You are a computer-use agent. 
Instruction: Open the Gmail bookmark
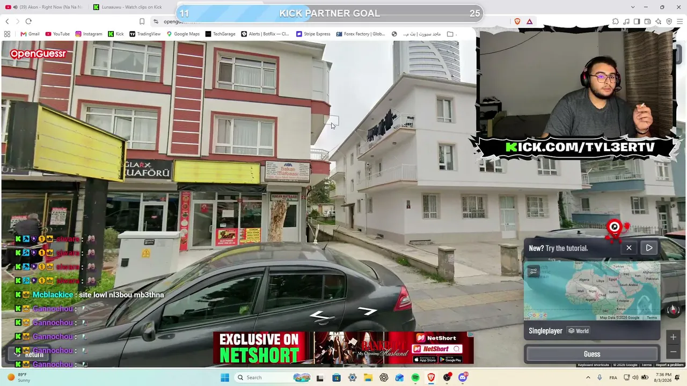pyautogui.click(x=30, y=34)
